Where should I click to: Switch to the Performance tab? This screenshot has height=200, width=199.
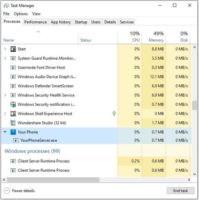coord(36,22)
